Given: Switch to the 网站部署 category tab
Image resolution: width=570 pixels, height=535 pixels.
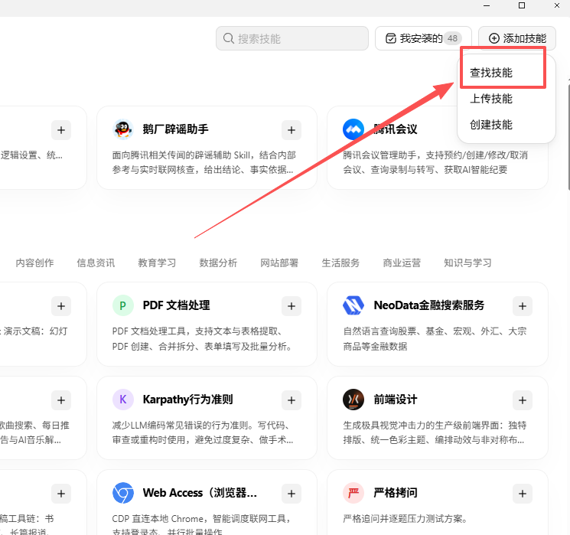Looking at the screenshot, I should pyautogui.click(x=279, y=263).
